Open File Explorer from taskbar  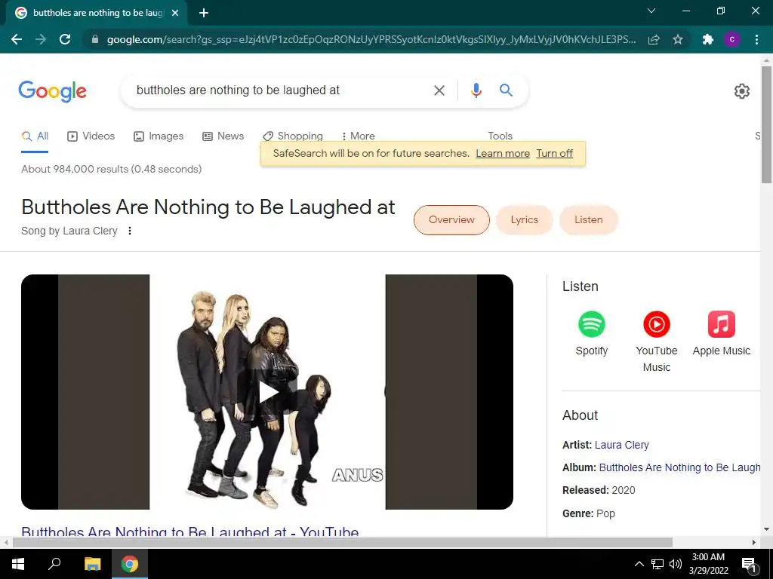coord(92,564)
